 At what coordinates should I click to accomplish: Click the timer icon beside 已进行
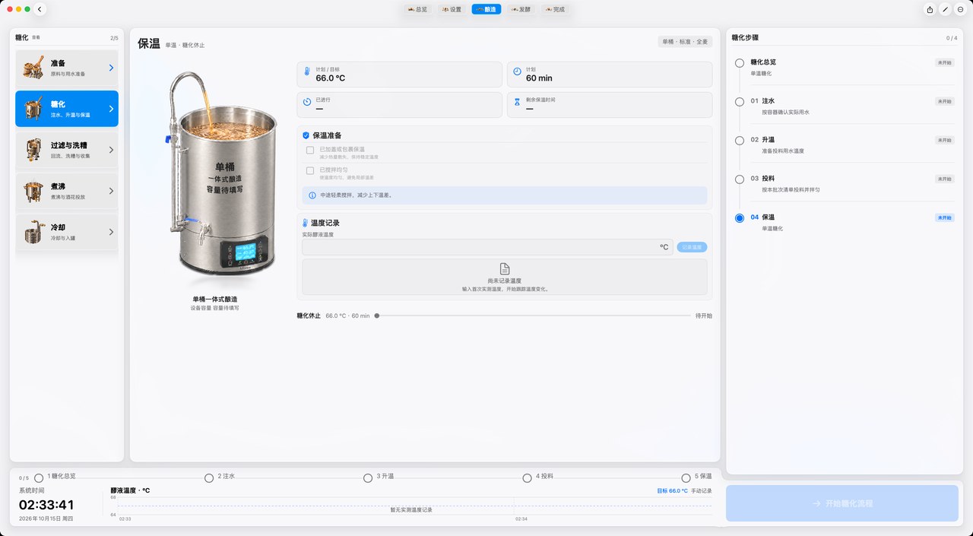pyautogui.click(x=307, y=101)
